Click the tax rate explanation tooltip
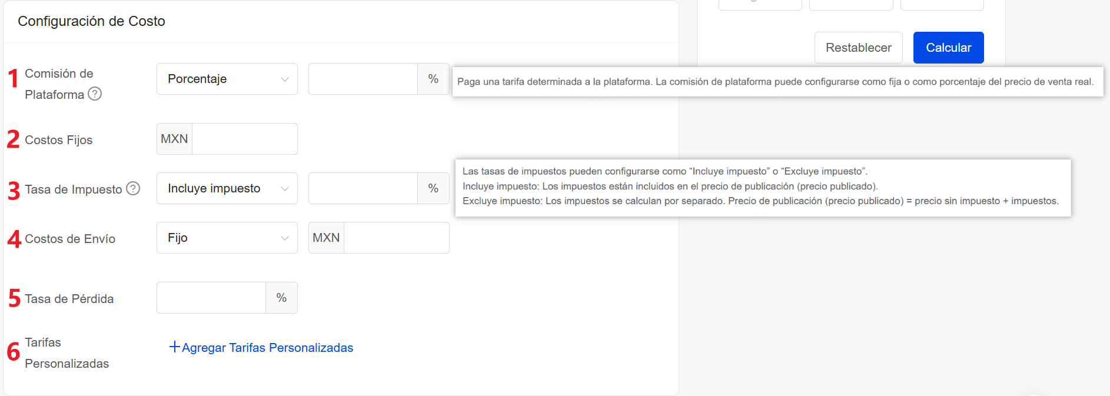 pyautogui.click(x=763, y=188)
